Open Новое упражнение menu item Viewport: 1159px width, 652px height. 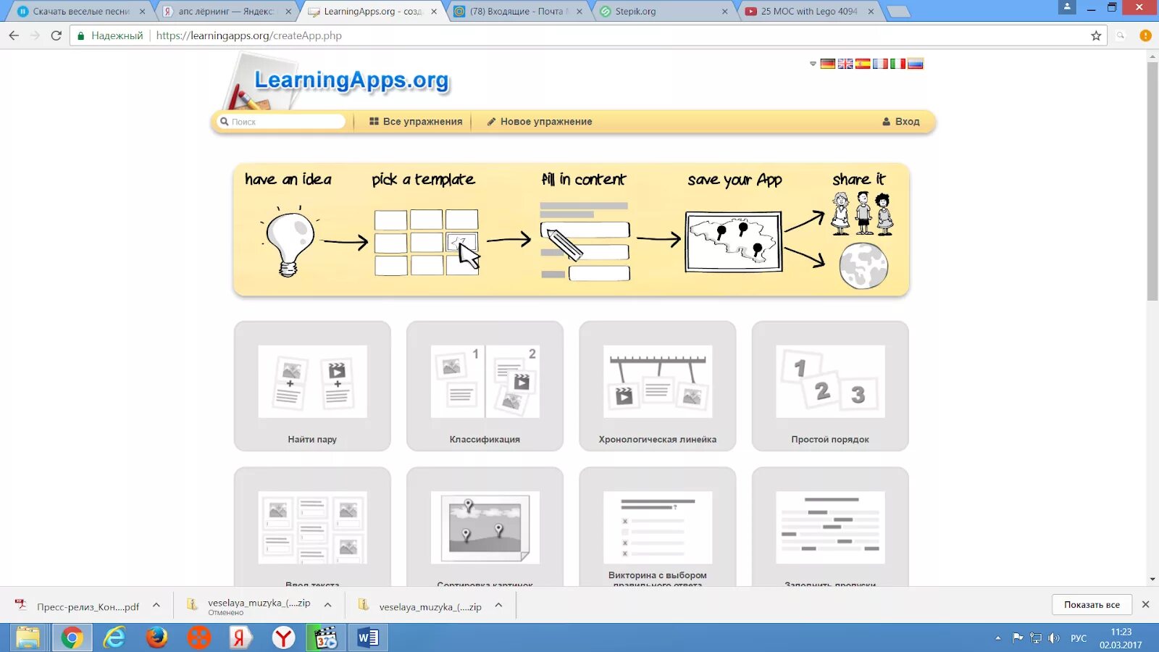(540, 122)
